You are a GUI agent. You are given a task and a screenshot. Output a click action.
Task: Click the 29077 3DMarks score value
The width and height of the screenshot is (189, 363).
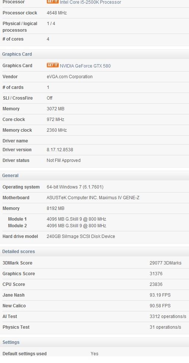(x=165, y=263)
